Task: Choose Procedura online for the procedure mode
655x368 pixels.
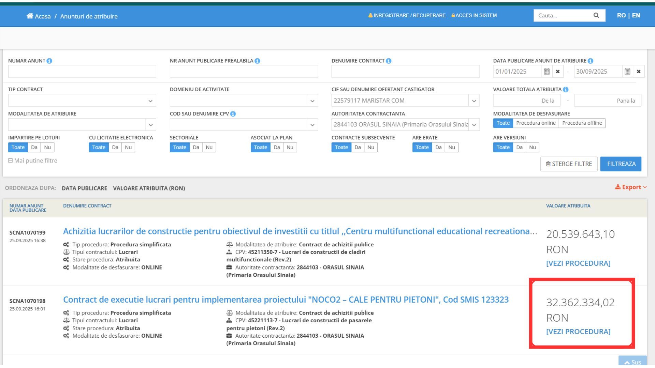Action: coord(536,123)
